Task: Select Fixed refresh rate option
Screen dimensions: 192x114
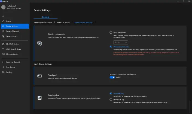Action: [x=111, y=33]
